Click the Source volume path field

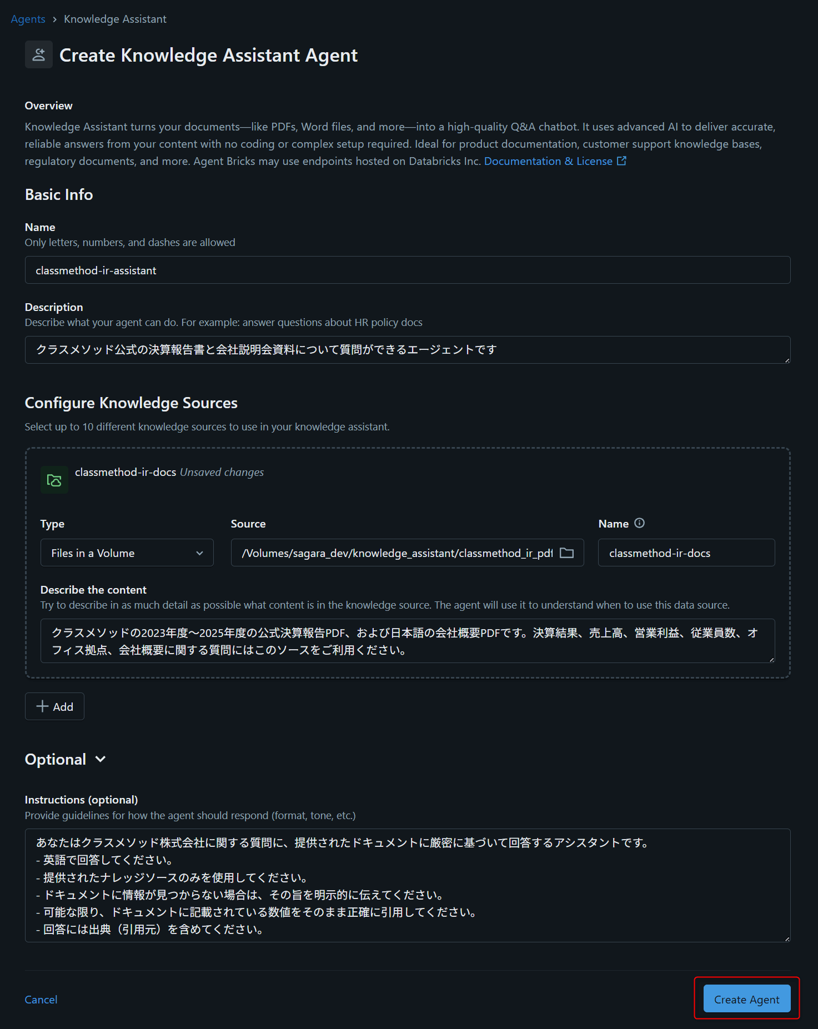pyautogui.click(x=397, y=553)
